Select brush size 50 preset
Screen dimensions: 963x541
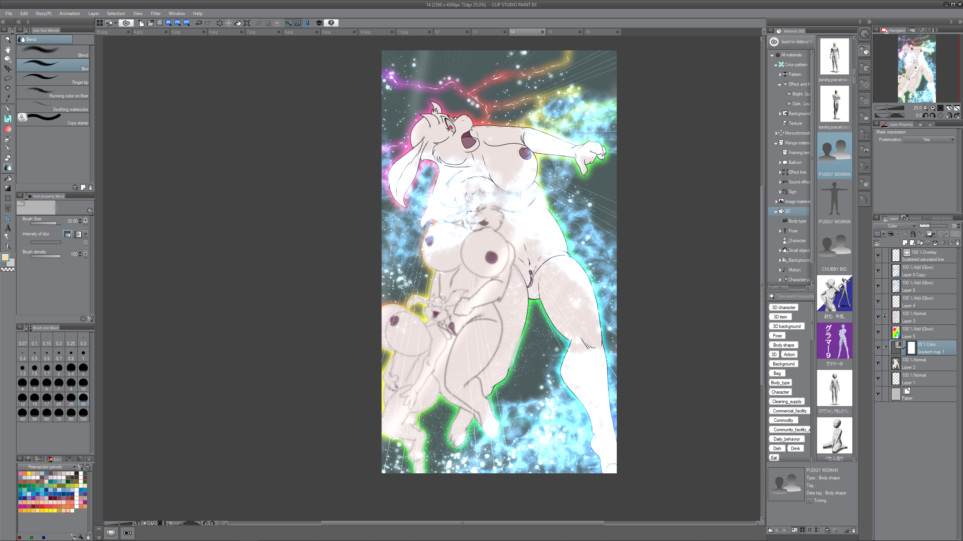(x=34, y=414)
